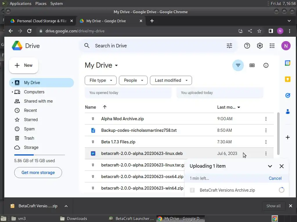Image resolution: width=297 pixels, height=222 pixels.
Task: Minimize the upload panel chevron
Action: click(x=270, y=166)
